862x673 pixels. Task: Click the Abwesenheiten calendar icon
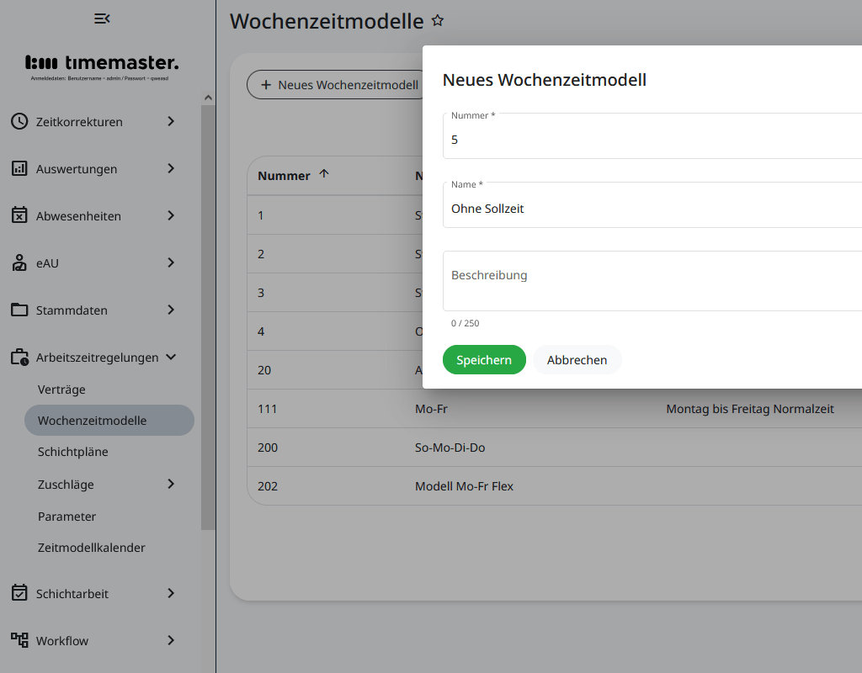click(x=19, y=215)
